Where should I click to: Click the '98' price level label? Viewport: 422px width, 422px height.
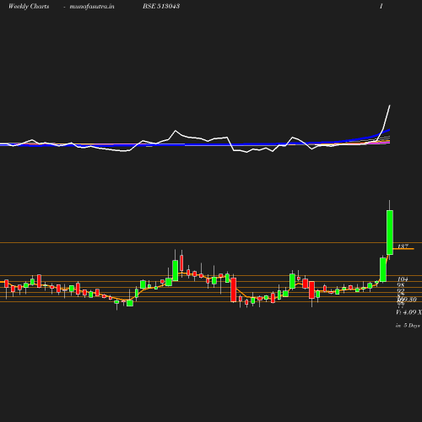401,285
